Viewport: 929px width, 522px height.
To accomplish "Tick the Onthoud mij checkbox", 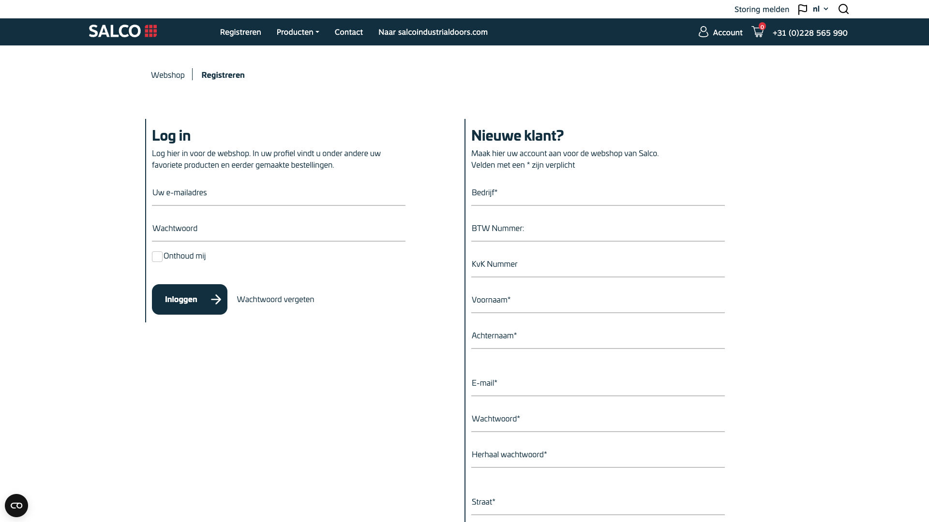I will pos(157,257).
